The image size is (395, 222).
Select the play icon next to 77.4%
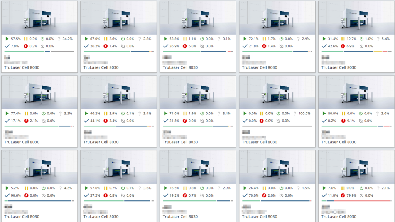pos(7,114)
